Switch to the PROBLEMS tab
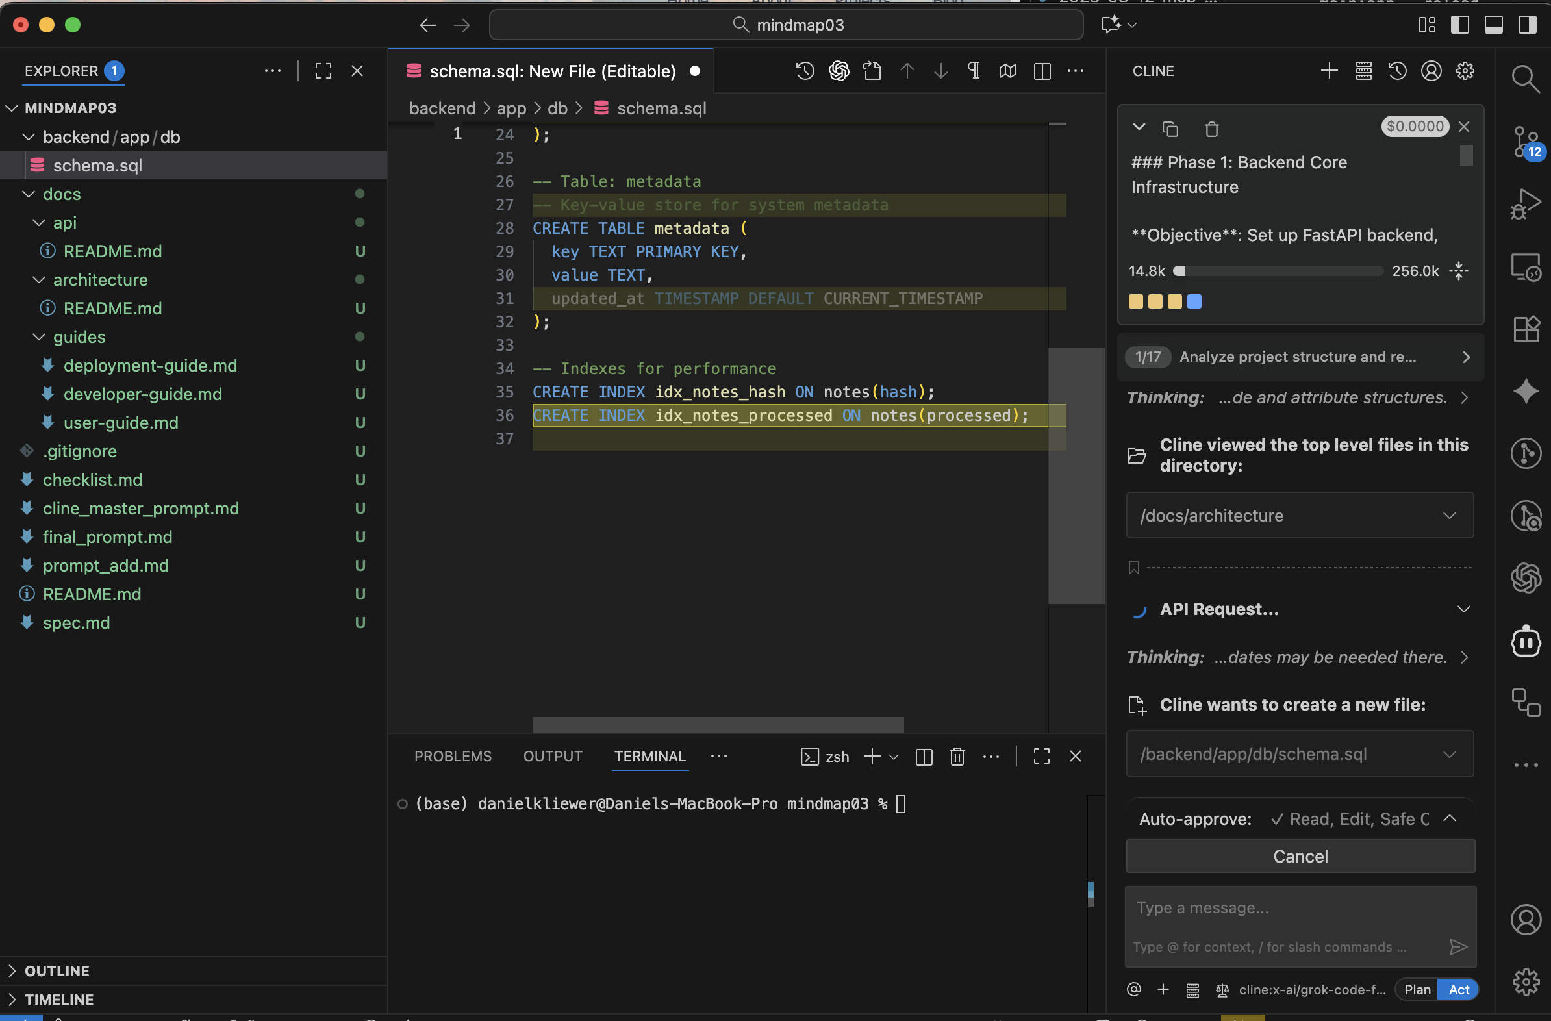The height and width of the screenshot is (1021, 1551). [452, 757]
